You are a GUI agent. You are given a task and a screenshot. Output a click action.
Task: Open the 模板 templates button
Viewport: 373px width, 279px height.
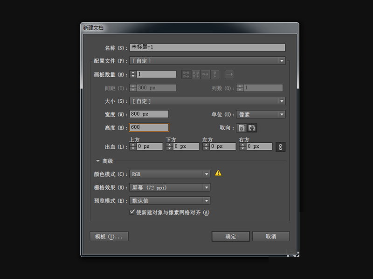109,236
